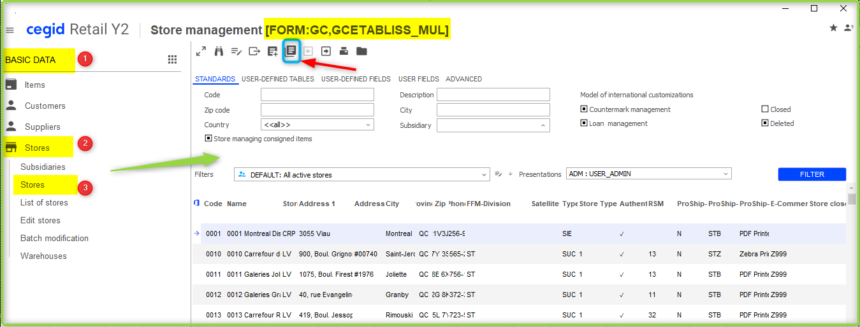Sort by the Address 1 column header
This screenshot has height=327, width=860.
click(x=317, y=204)
